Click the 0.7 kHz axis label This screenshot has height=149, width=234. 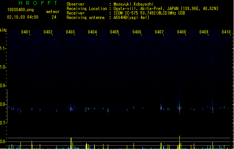(x=3, y=123)
